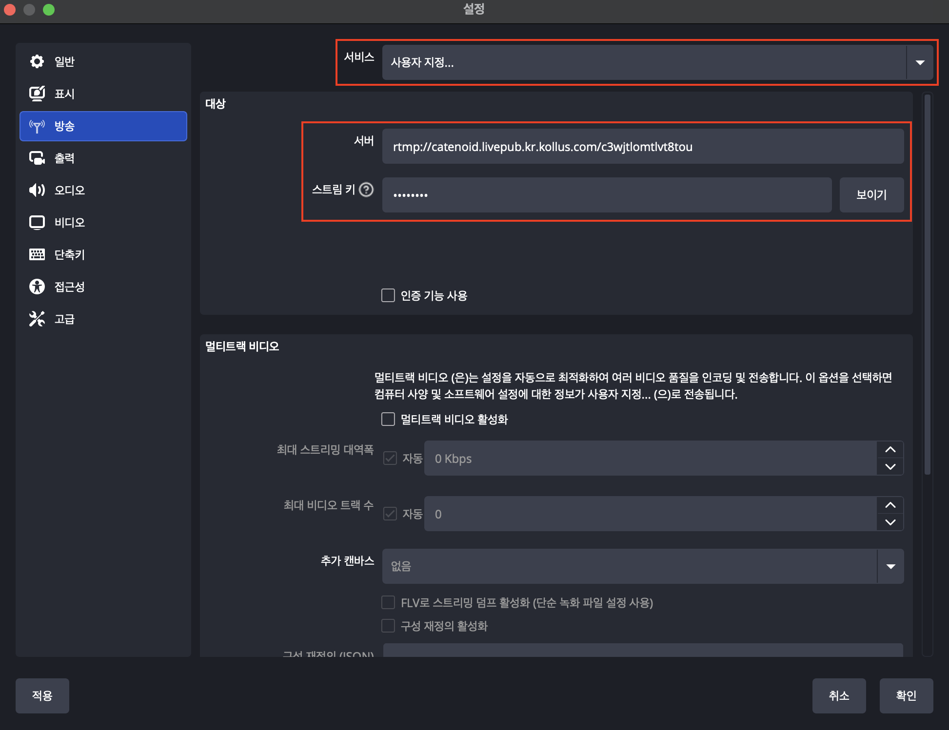Click the 비디오 monitor icon
Screen dimensions: 949x730
pos(37,222)
